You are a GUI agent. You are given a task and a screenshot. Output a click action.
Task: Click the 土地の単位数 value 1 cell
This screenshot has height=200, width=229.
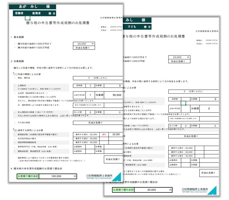click(x=90, y=95)
